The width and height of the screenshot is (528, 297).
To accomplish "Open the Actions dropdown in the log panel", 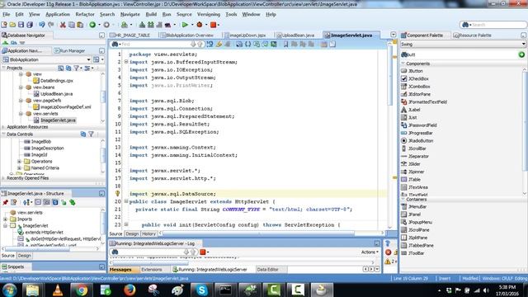I will point(370,252).
